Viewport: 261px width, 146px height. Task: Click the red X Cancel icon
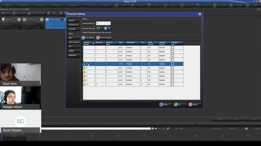(190, 105)
